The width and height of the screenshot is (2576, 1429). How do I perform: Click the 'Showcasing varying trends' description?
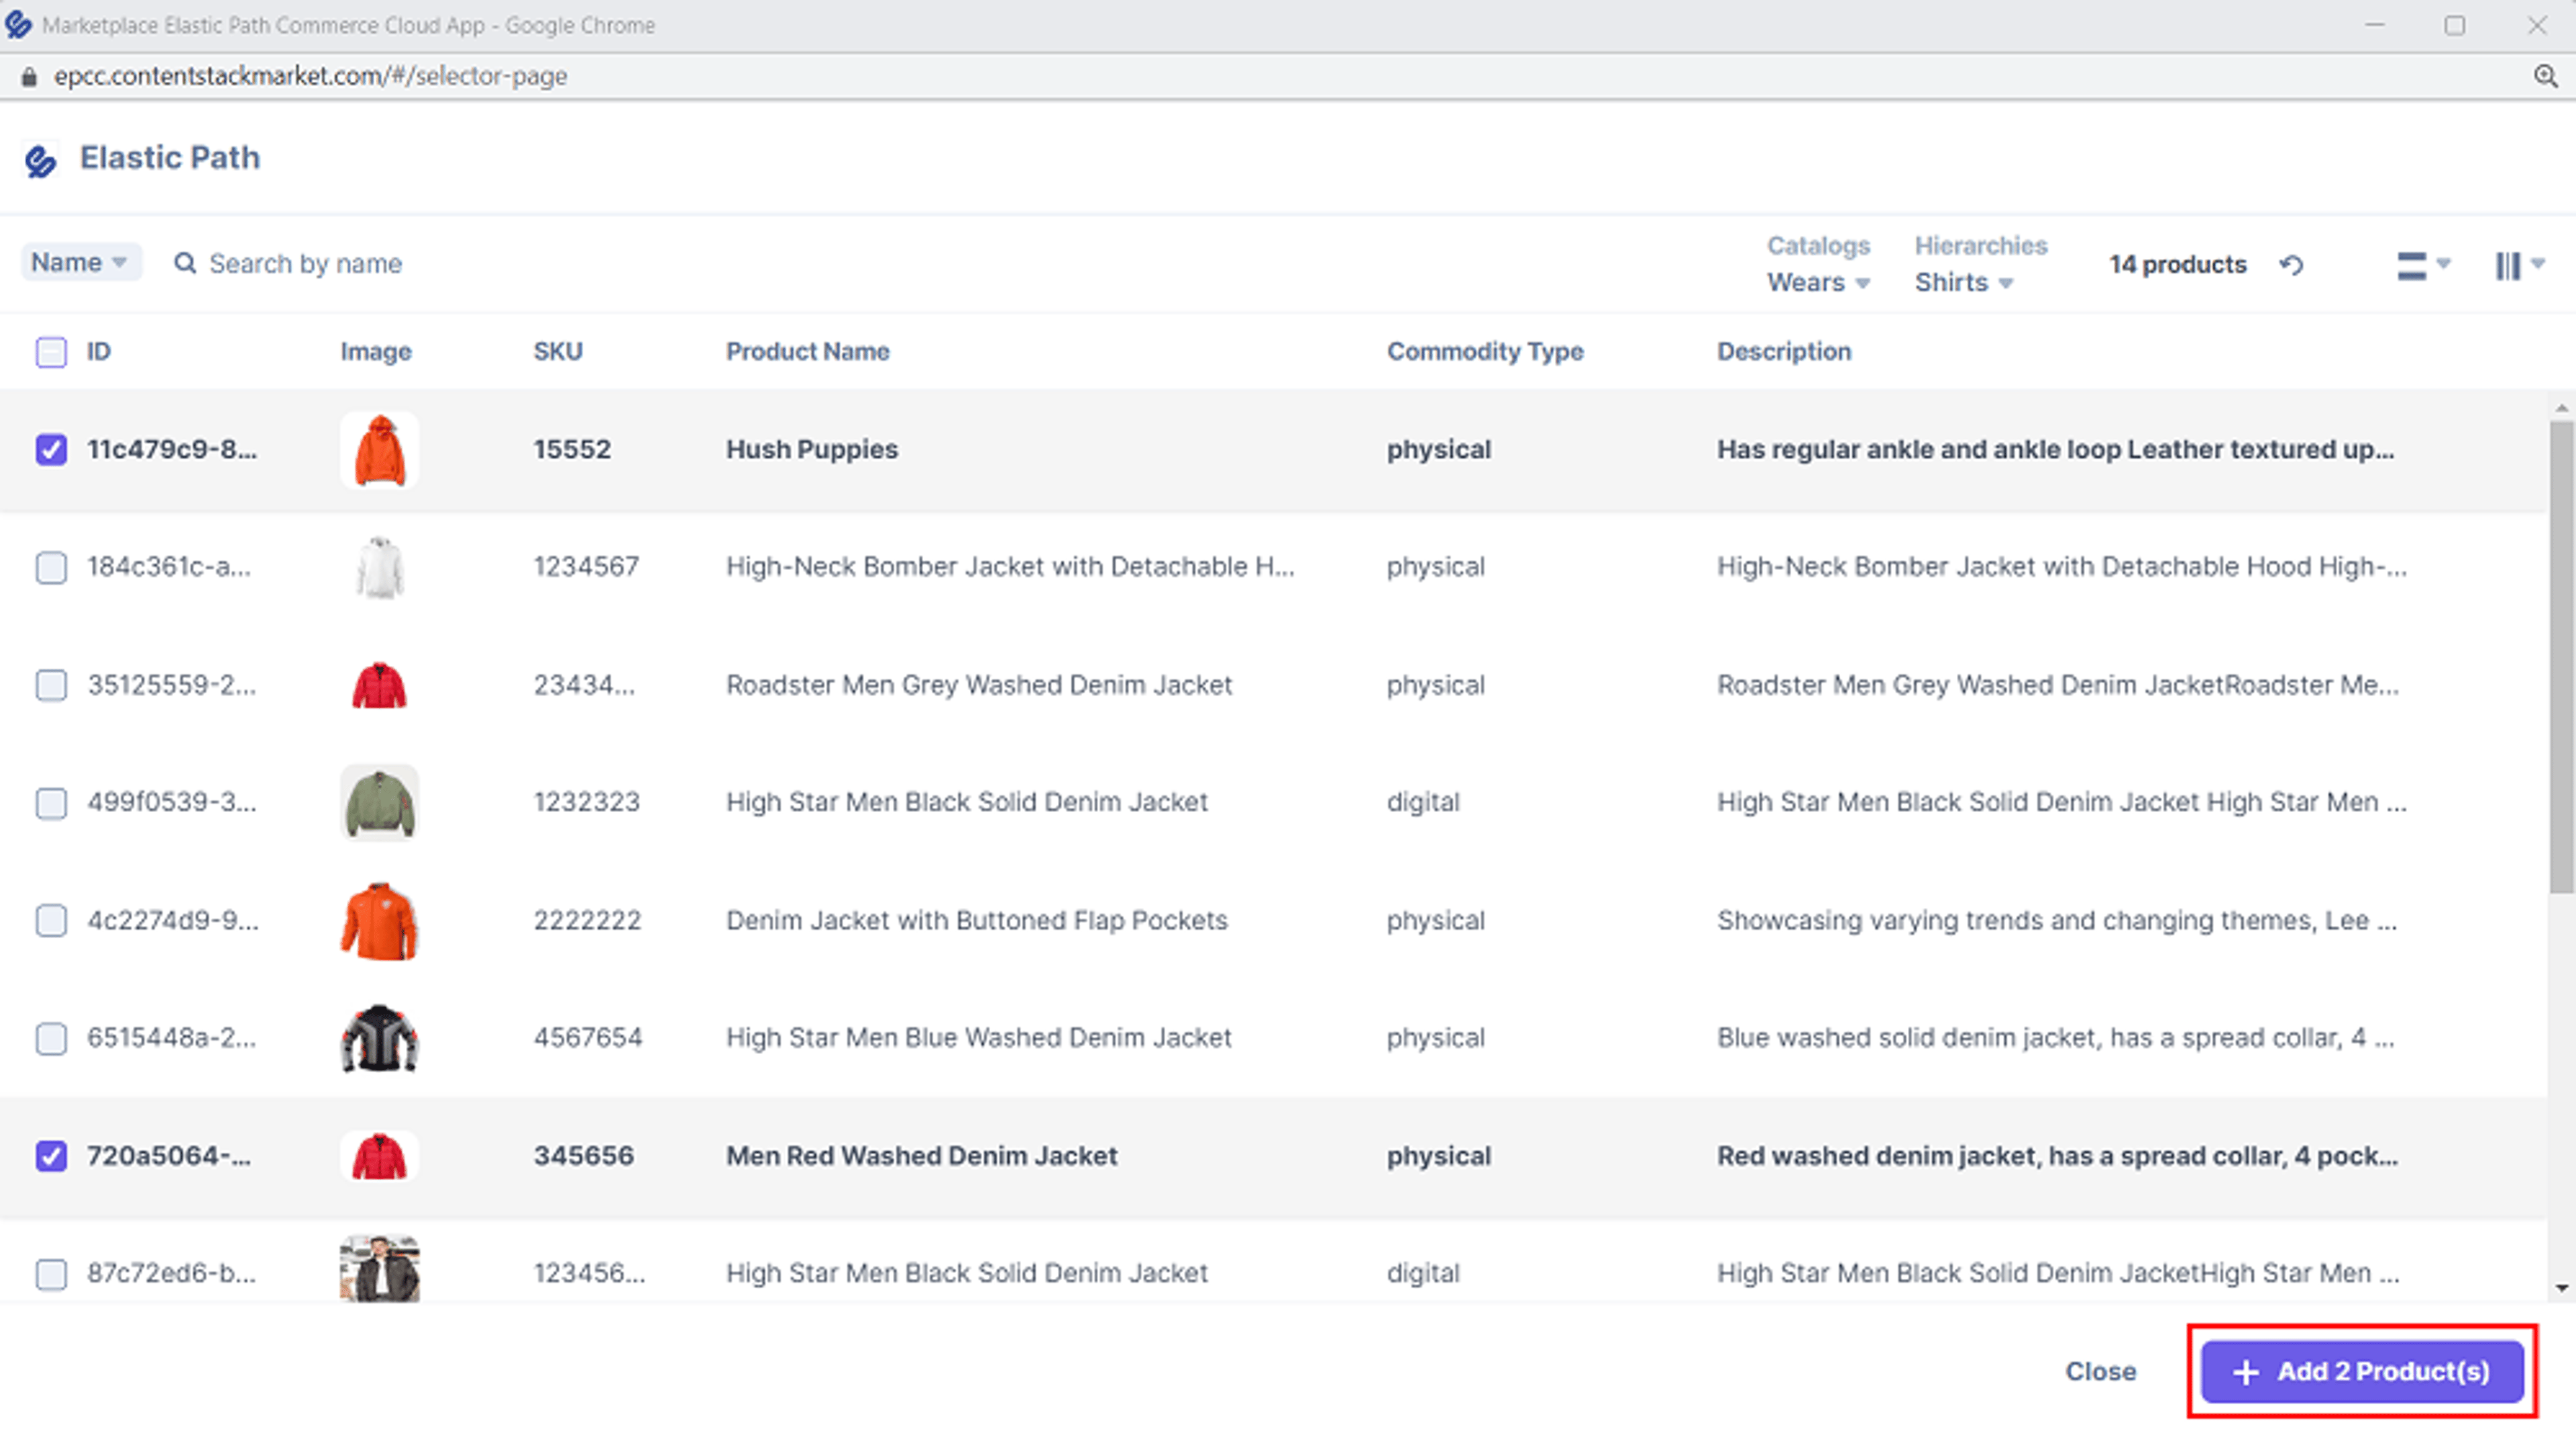(2057, 920)
